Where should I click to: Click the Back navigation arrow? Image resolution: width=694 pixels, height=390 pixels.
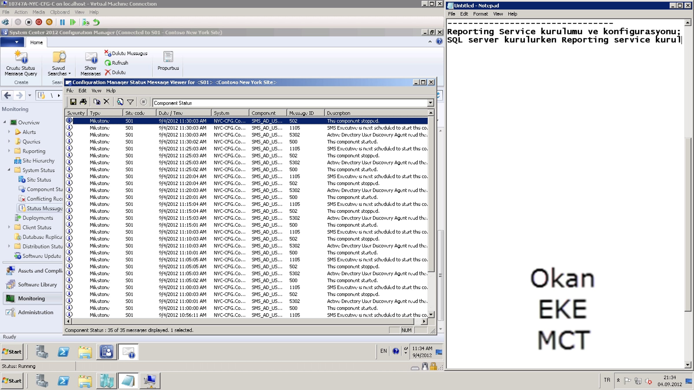[8, 95]
